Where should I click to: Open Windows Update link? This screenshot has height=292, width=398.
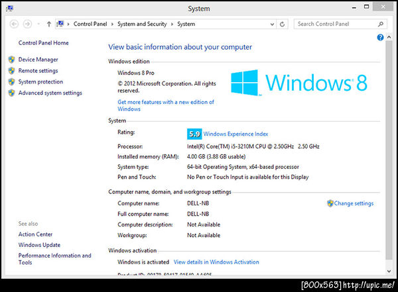(x=39, y=245)
